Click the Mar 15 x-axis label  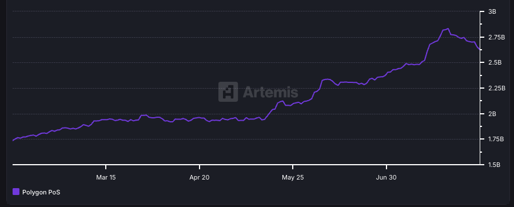tap(106, 177)
